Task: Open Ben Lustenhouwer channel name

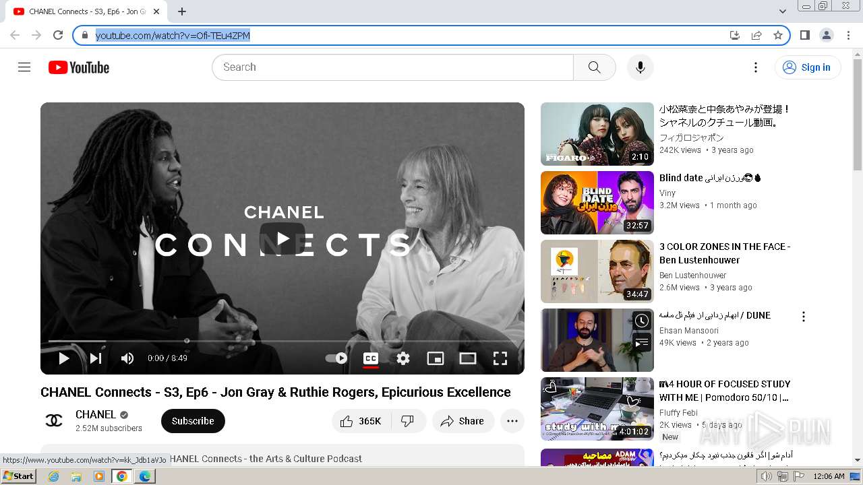Action: 692,276
